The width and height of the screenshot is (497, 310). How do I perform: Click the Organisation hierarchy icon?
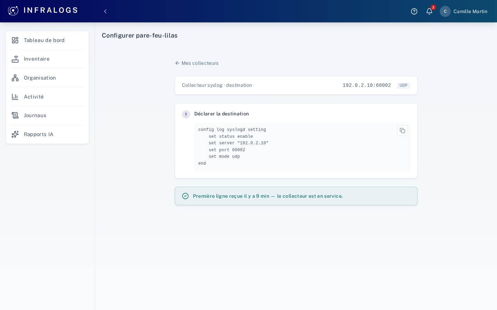click(15, 78)
